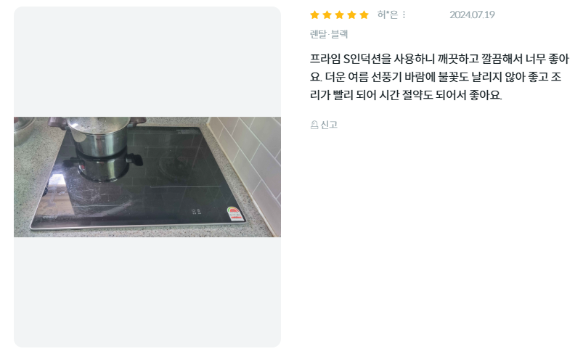Image resolution: width=583 pixels, height=354 pixels.
Task: Click the second yellow rating star
Action: pos(327,15)
